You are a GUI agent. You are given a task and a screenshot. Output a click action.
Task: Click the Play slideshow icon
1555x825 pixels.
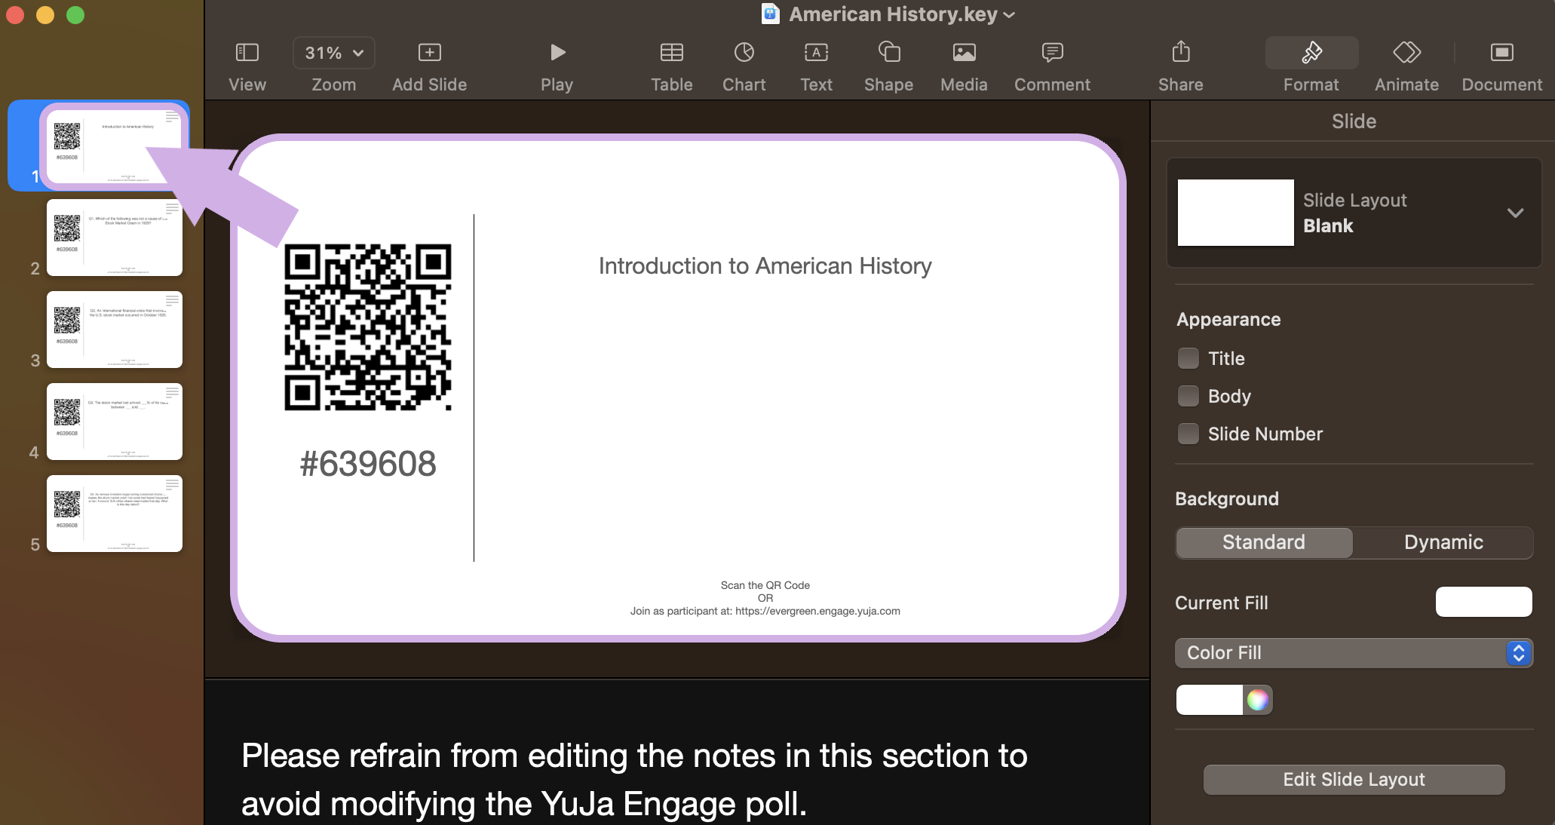[557, 53]
